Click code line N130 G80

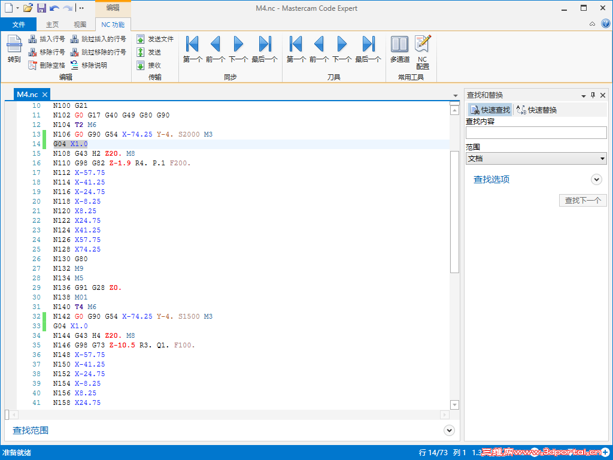point(71,259)
